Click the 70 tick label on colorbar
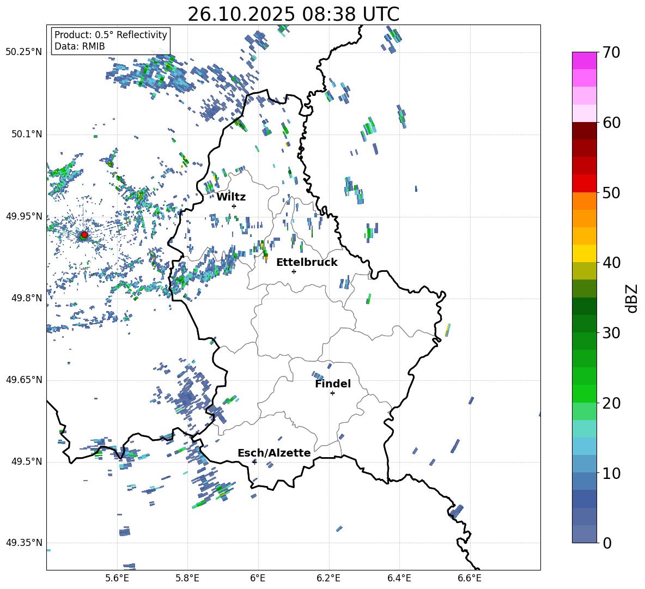Viewport: 645px width, 589px height. tap(612, 53)
